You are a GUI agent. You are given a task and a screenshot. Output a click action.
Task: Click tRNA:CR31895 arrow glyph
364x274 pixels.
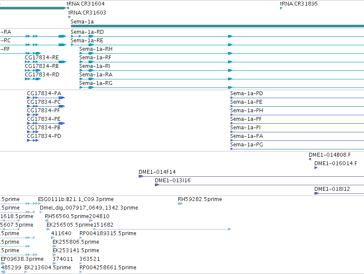tap(281, 8)
